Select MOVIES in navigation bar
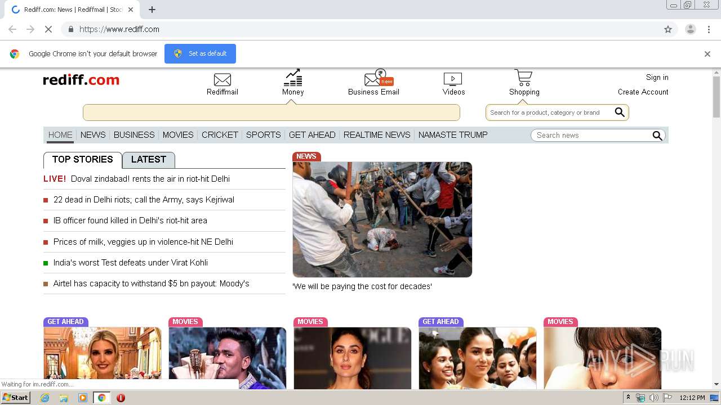The height and width of the screenshot is (405, 721). tap(178, 135)
